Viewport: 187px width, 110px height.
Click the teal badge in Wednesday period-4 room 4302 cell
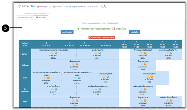[x=108, y=77]
